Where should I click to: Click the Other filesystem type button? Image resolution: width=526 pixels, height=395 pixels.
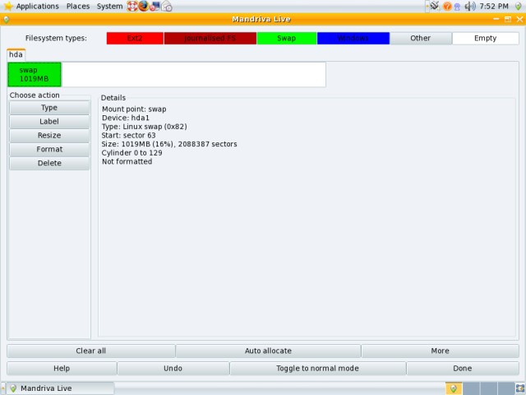(421, 39)
